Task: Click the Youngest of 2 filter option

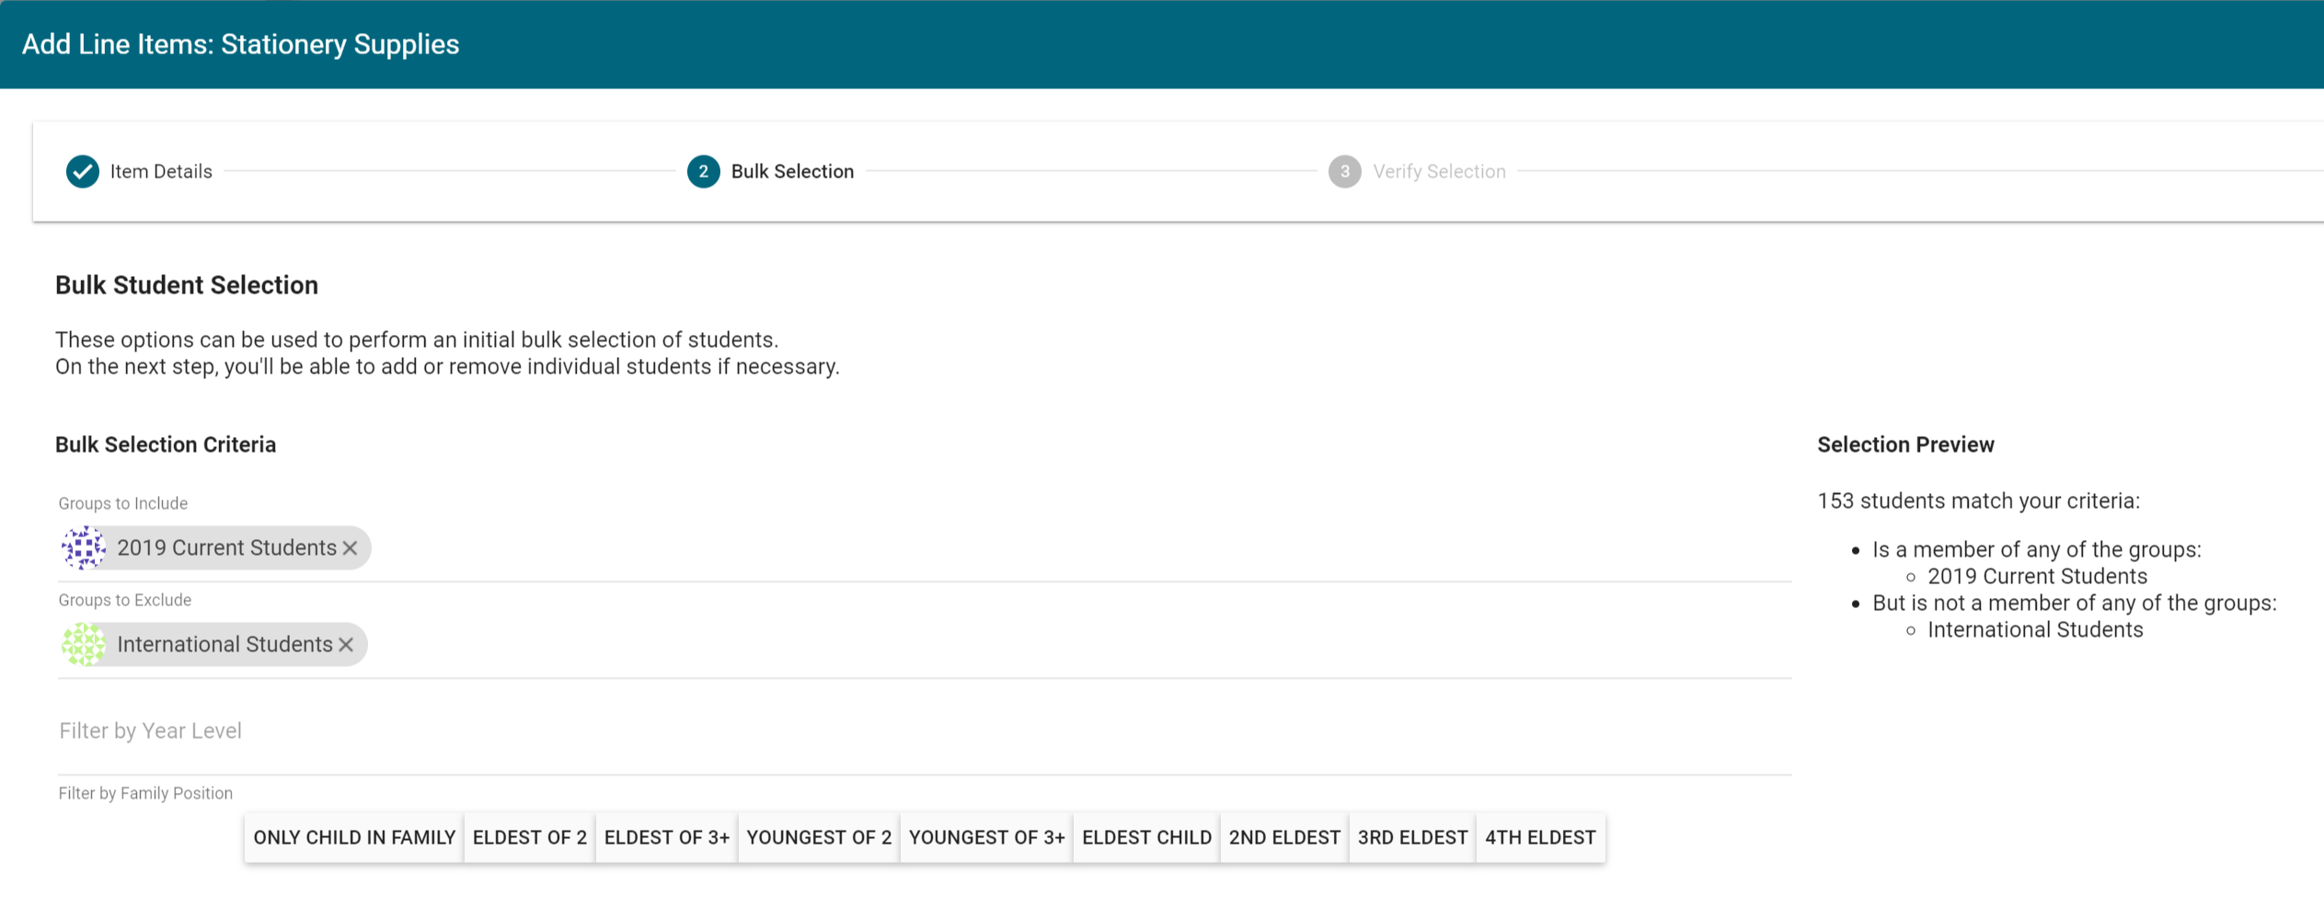Action: [x=818, y=837]
